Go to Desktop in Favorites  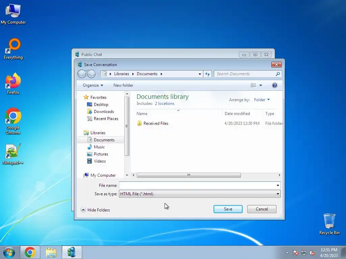pos(101,105)
